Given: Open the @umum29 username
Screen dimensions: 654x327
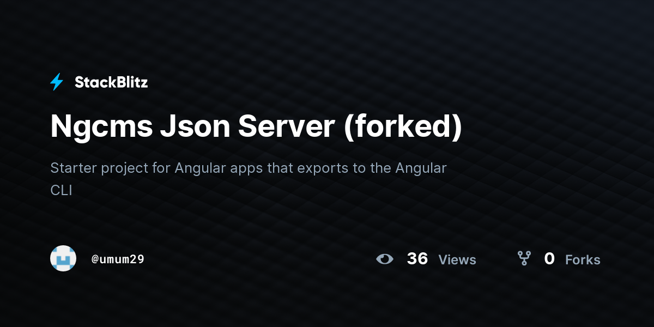Looking at the screenshot, I should click(x=118, y=259).
